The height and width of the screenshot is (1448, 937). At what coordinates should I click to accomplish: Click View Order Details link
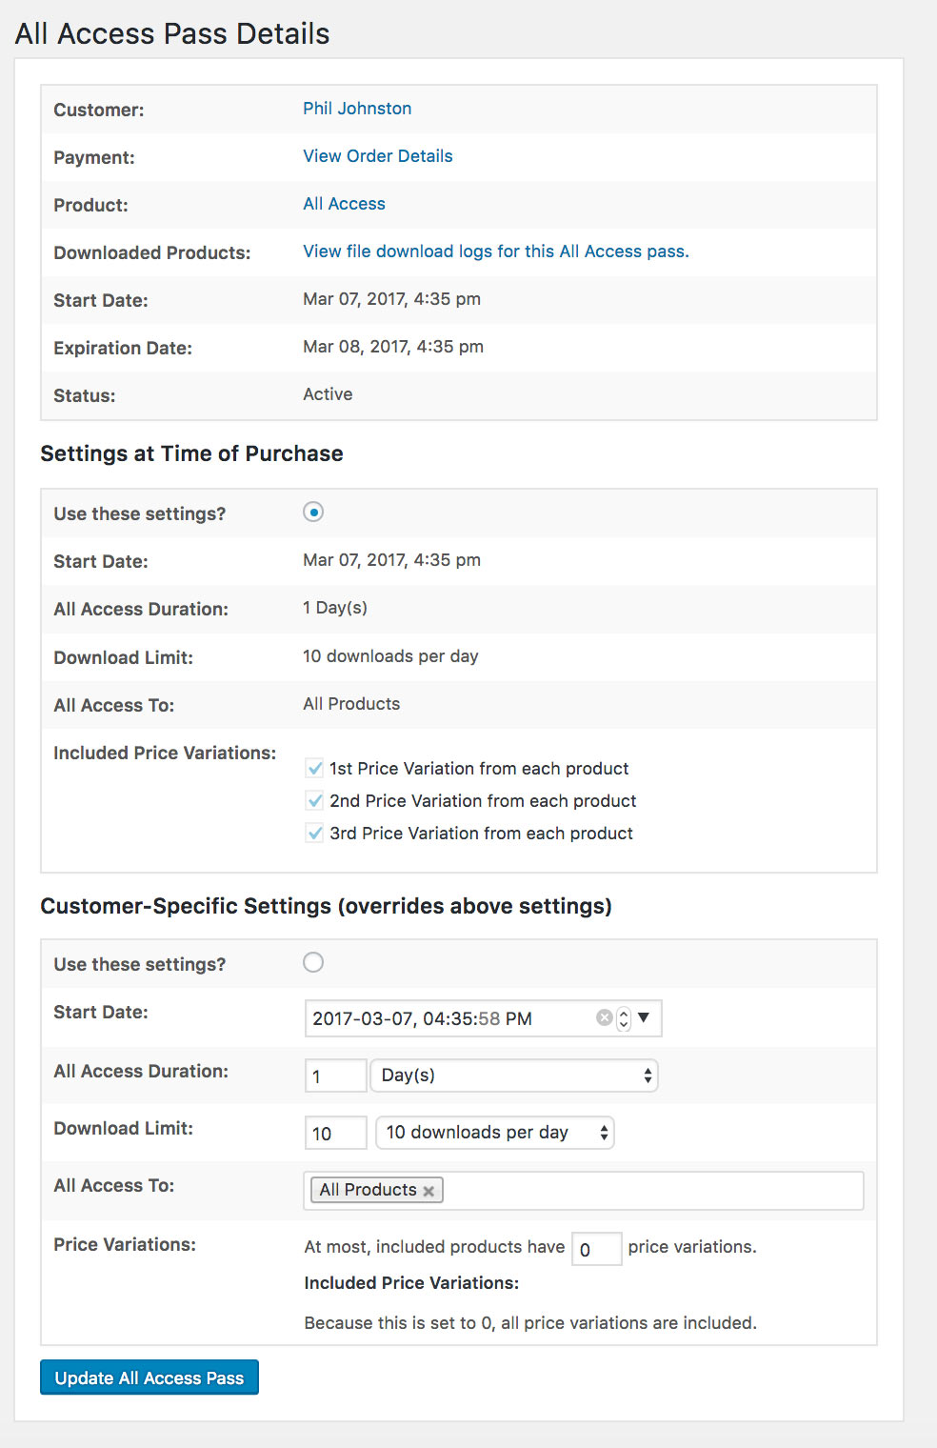[378, 156]
